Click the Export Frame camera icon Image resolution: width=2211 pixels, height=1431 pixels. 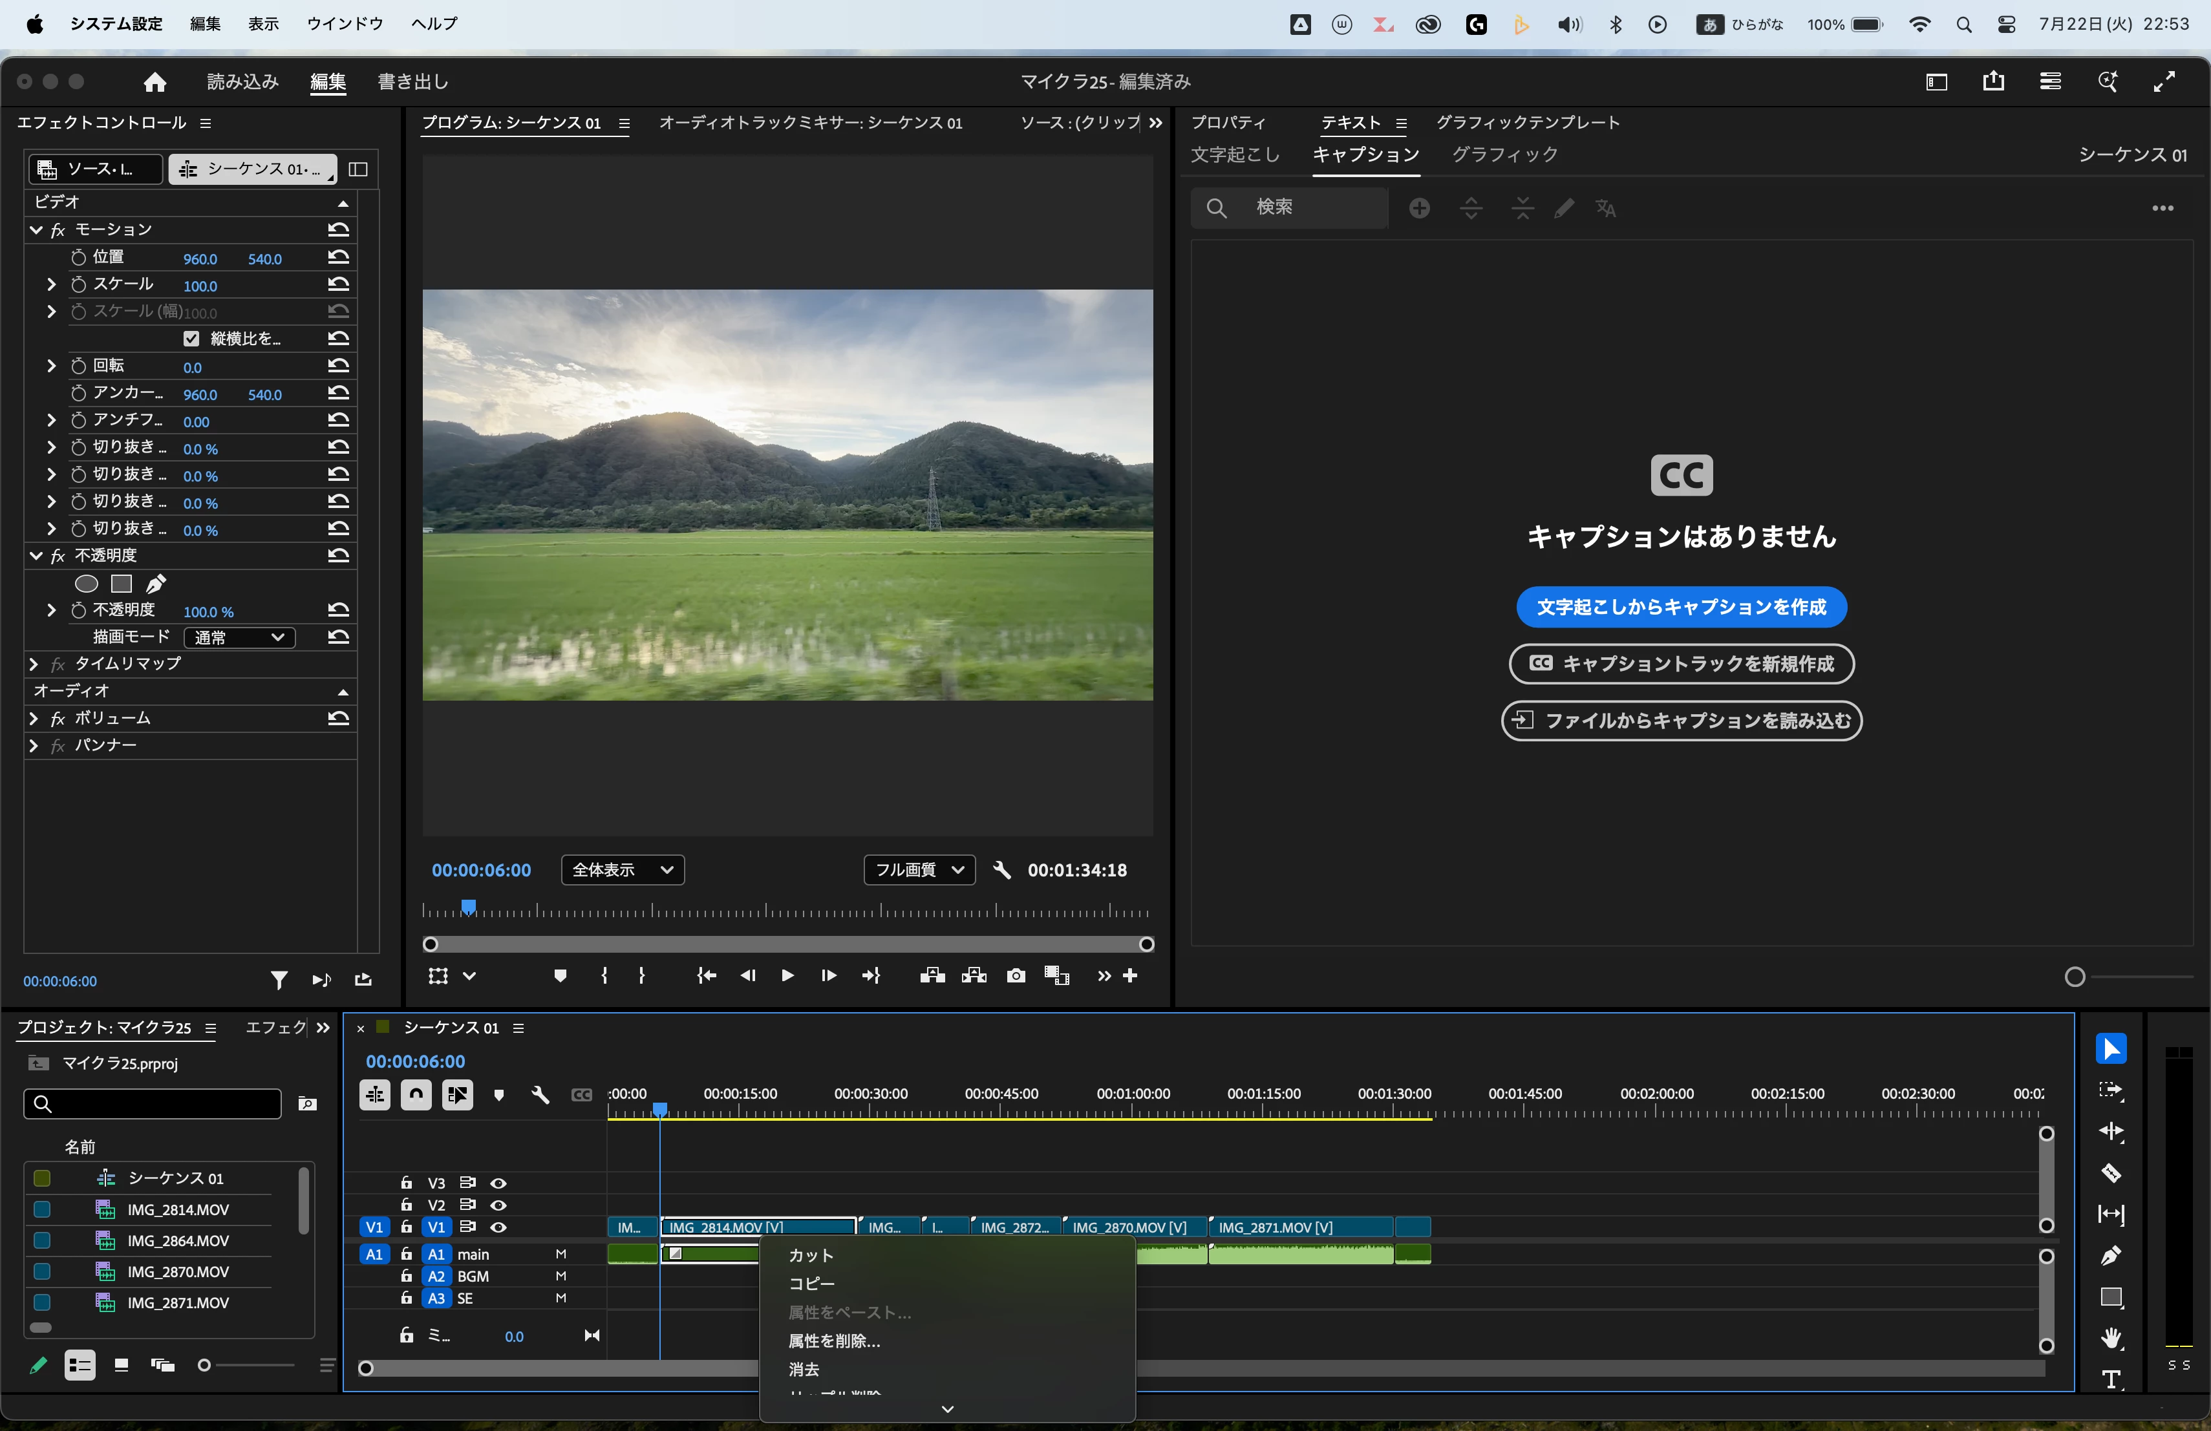tap(1016, 976)
